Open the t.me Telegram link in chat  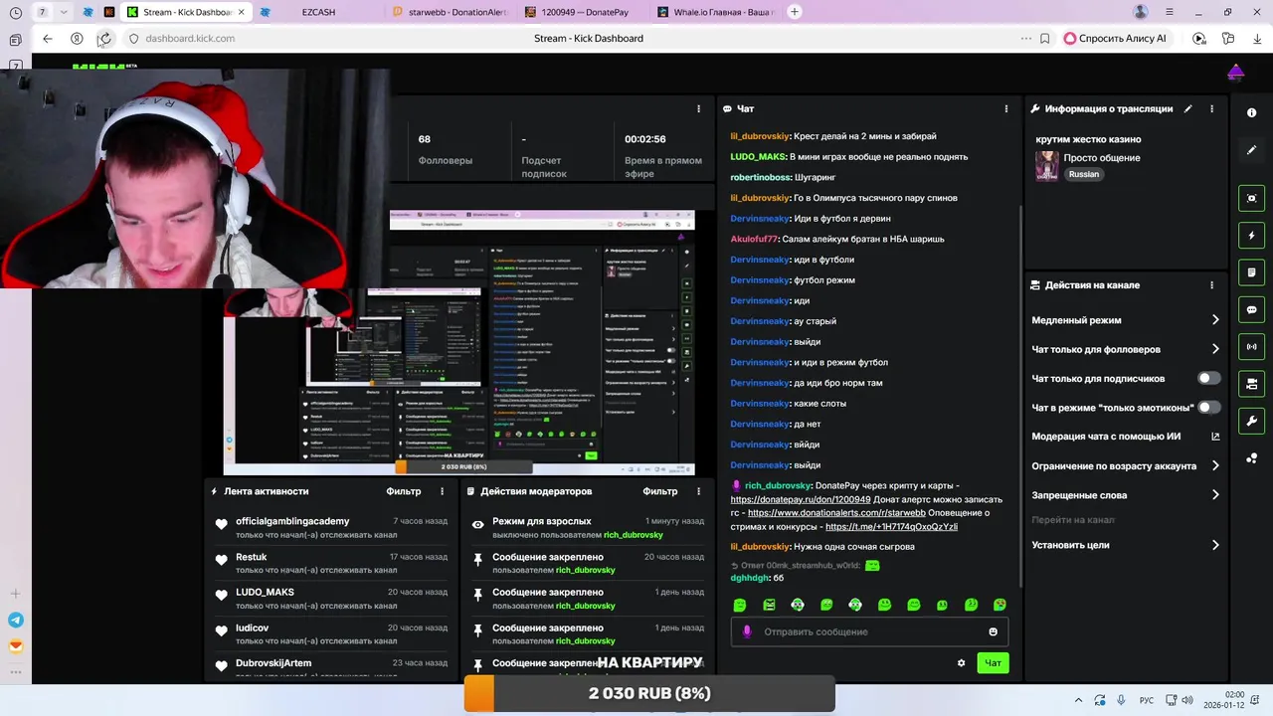(x=891, y=527)
